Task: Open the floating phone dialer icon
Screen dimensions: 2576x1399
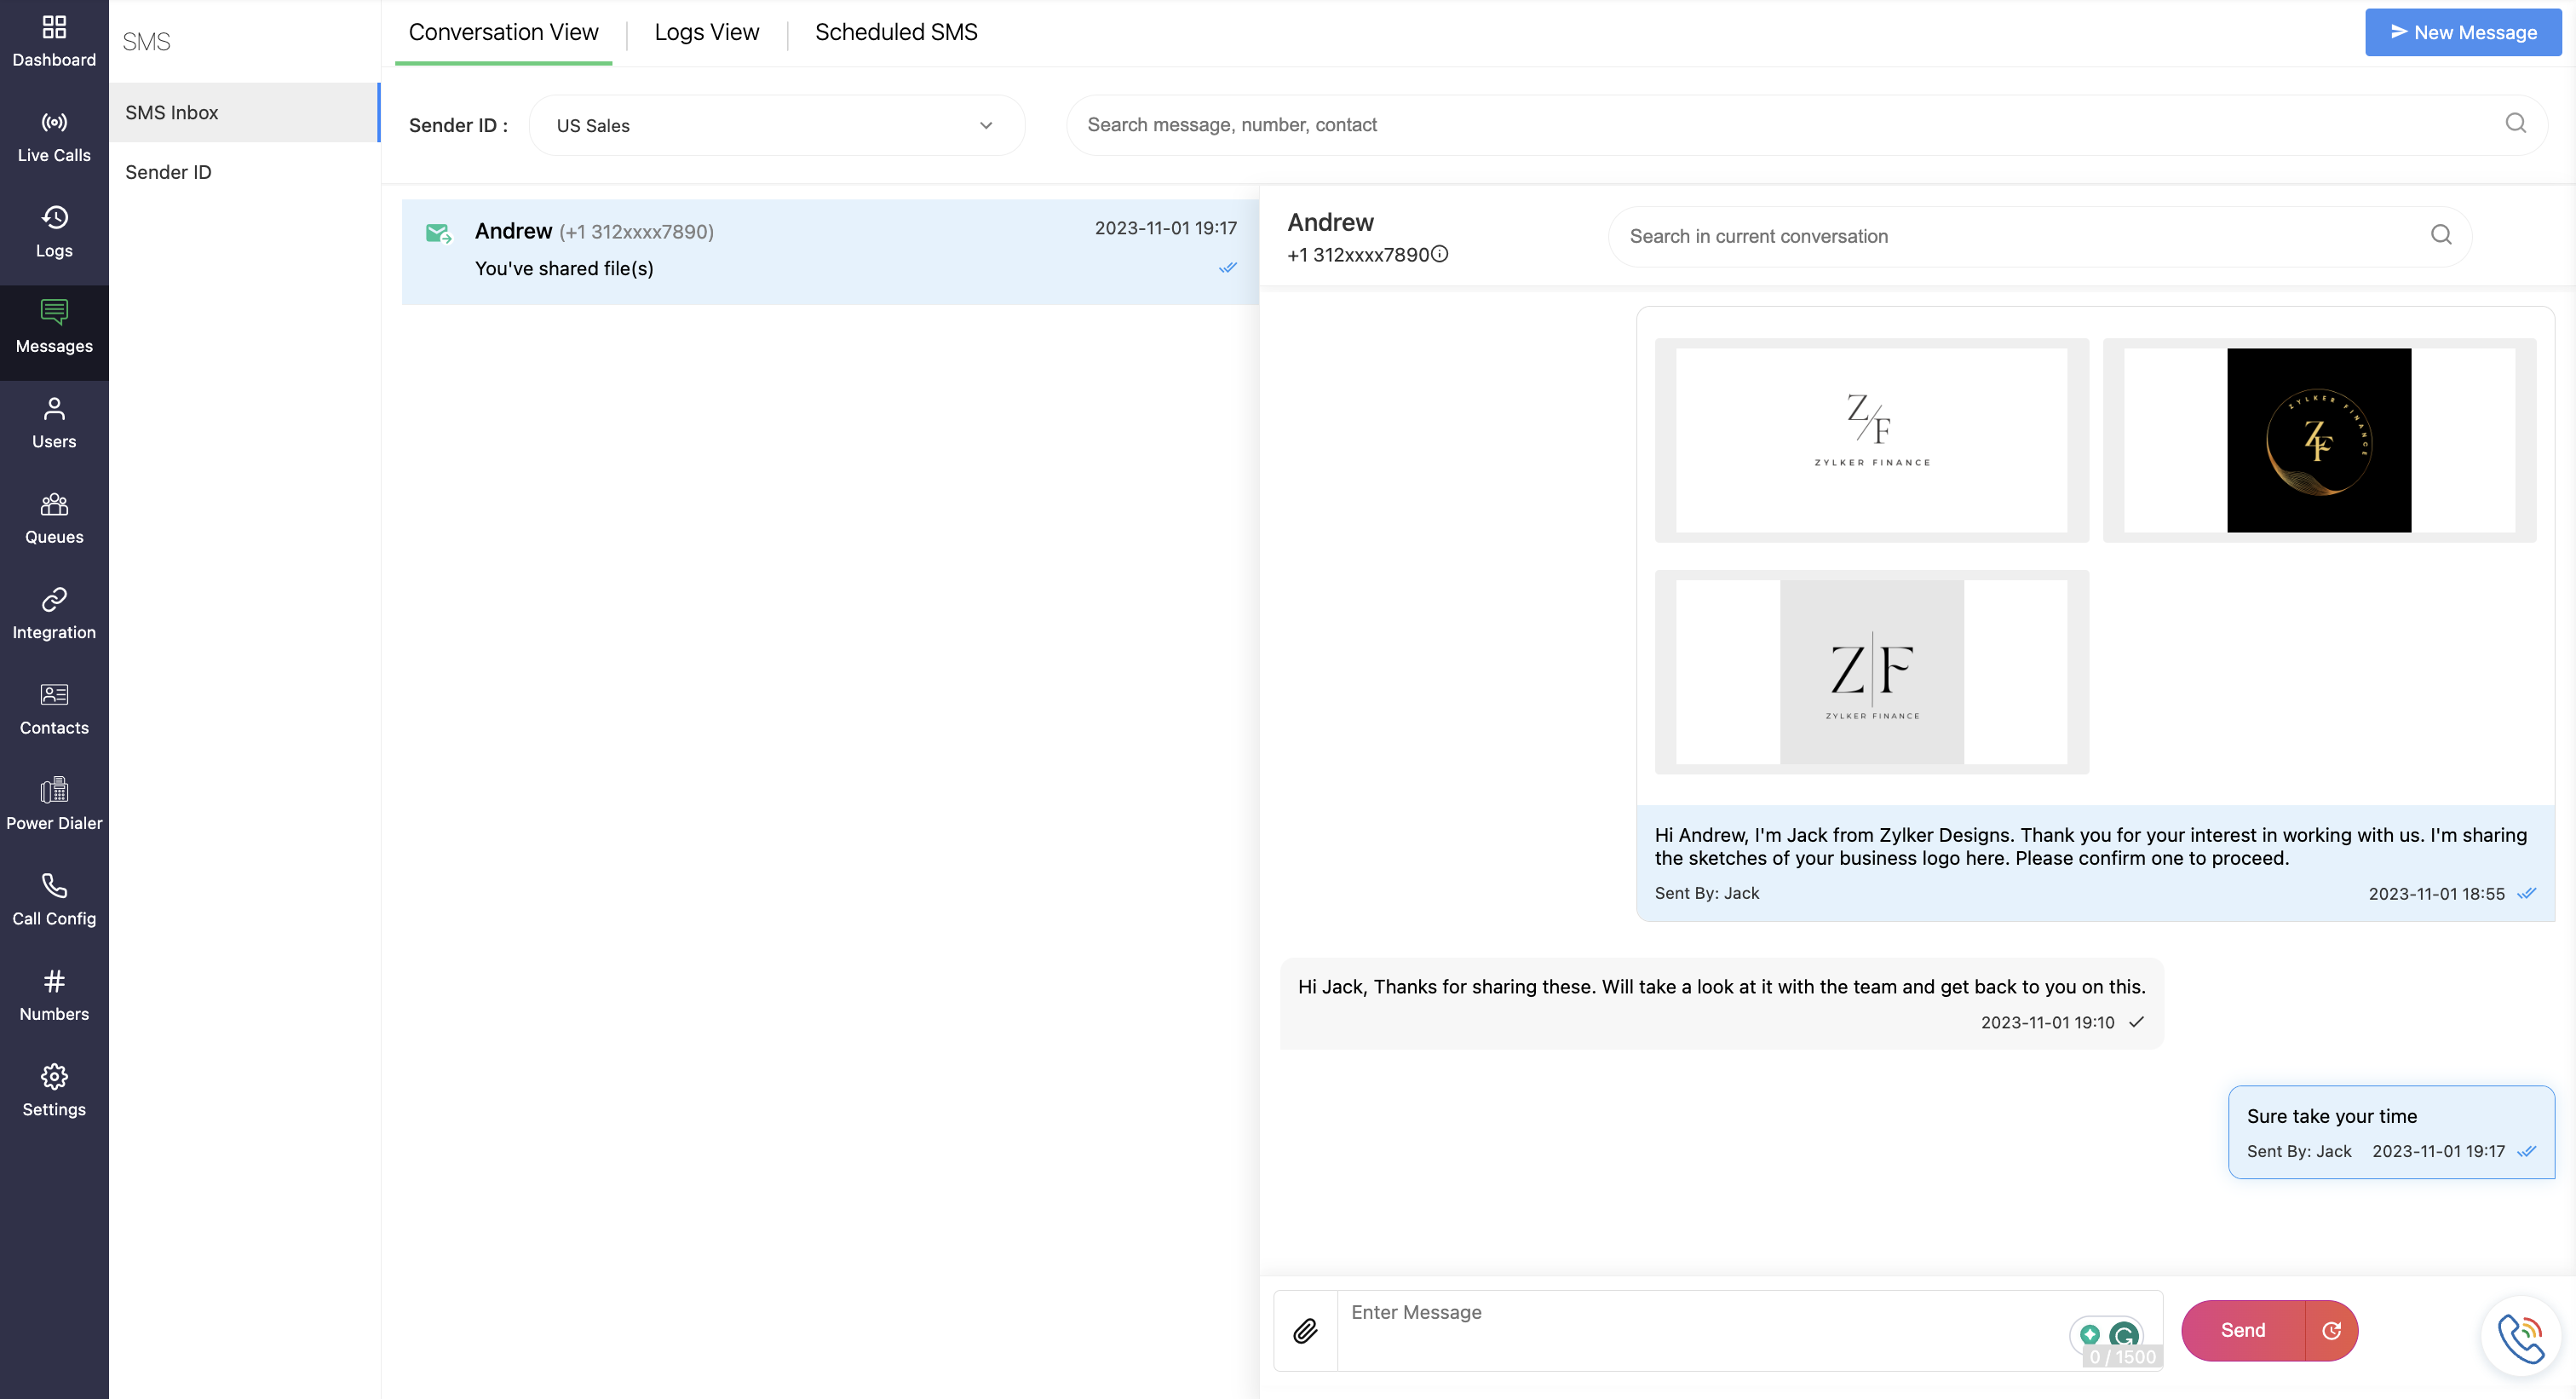Action: 2520,1337
